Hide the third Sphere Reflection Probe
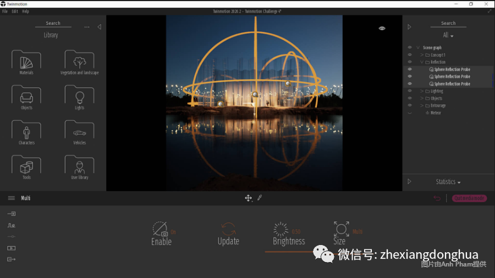Image resolution: width=495 pixels, height=278 pixels. point(410,84)
